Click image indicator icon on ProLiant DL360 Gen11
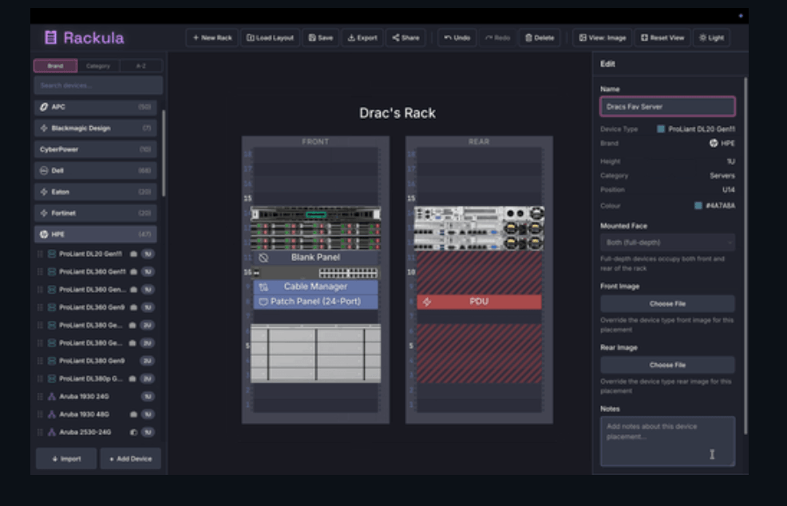Image resolution: width=787 pixels, height=506 pixels. [133, 271]
